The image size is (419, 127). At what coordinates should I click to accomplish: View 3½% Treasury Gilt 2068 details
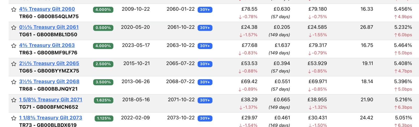[x=49, y=82]
